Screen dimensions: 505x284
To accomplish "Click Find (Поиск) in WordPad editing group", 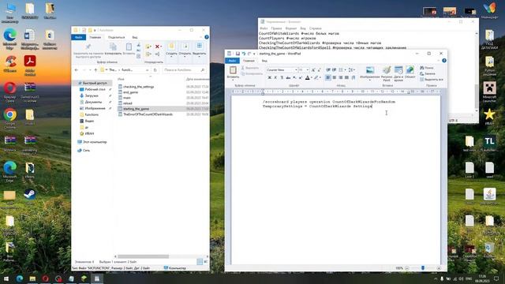I will 427,68.
